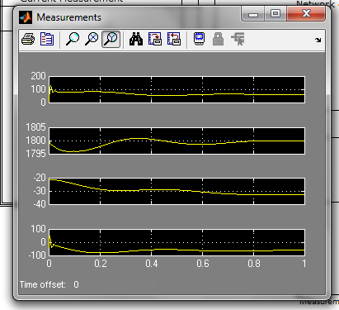Click the MATLAB logo in title bar
Viewport: 339px width, 310px height.
pyautogui.click(x=26, y=17)
